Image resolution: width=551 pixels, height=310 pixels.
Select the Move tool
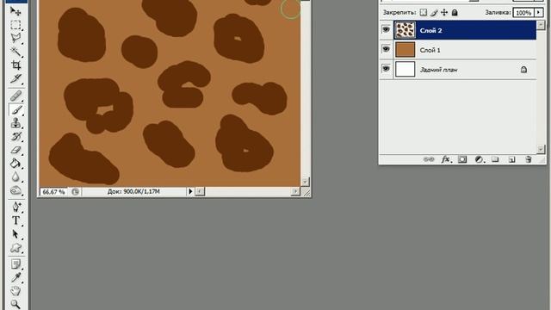(x=15, y=11)
